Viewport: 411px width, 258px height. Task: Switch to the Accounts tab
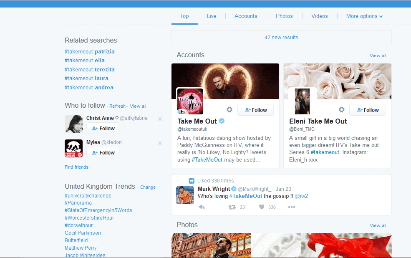(x=246, y=16)
